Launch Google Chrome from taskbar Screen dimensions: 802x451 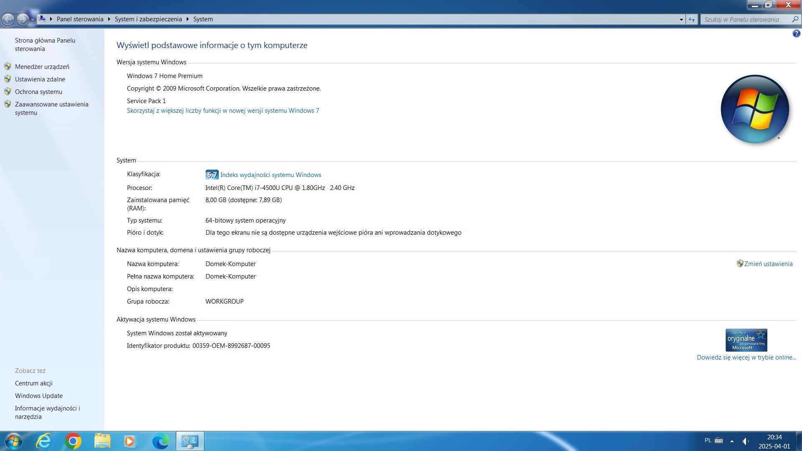coord(73,441)
